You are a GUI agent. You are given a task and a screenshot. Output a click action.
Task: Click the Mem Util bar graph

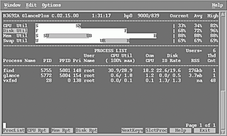pyautogui.click(x=96, y=36)
